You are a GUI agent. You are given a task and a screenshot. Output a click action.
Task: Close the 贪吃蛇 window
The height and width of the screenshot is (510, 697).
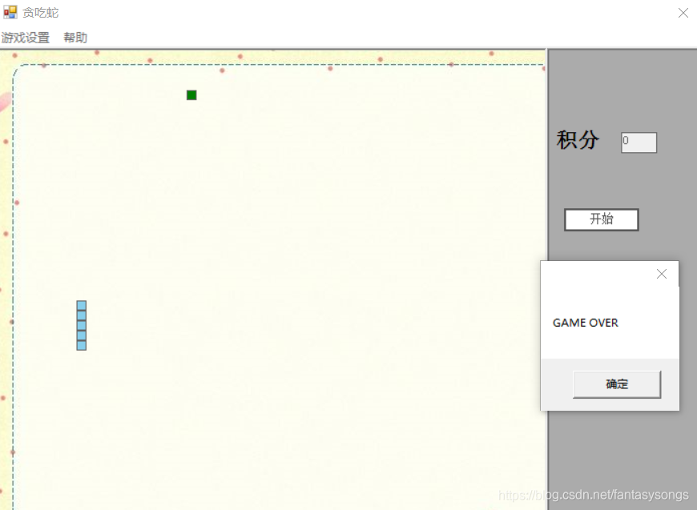tap(683, 13)
